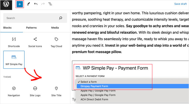The height and width of the screenshot is (104, 189).
Task: Open the Document Overview list icon
Action: pos(50,4)
